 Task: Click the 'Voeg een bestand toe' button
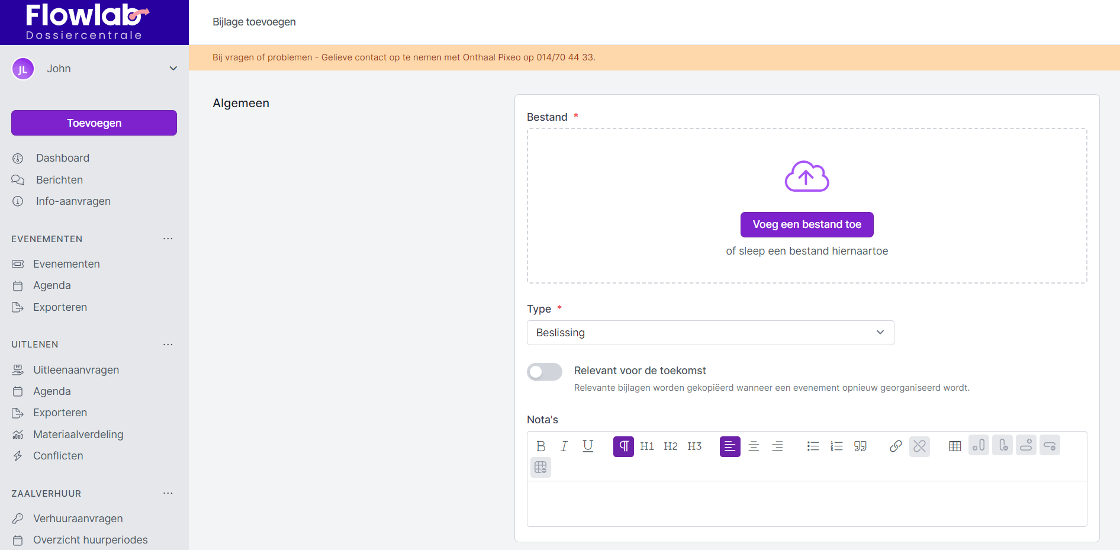(x=806, y=224)
